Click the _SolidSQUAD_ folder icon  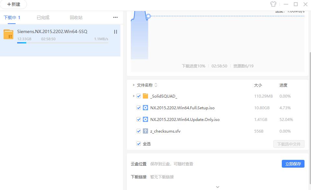click(x=145, y=96)
